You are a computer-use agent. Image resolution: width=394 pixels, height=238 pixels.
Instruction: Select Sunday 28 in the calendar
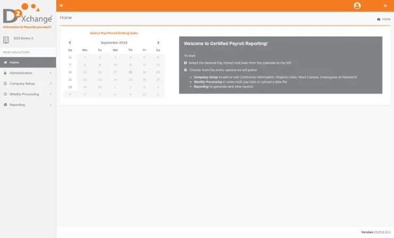click(x=70, y=87)
